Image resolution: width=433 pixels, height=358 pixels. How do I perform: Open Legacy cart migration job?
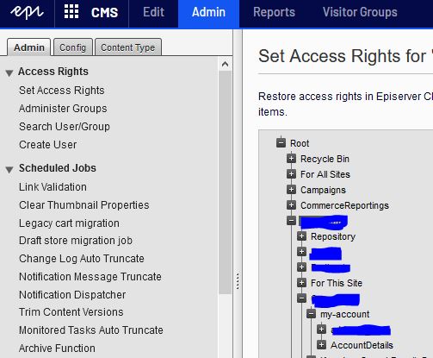69,223
